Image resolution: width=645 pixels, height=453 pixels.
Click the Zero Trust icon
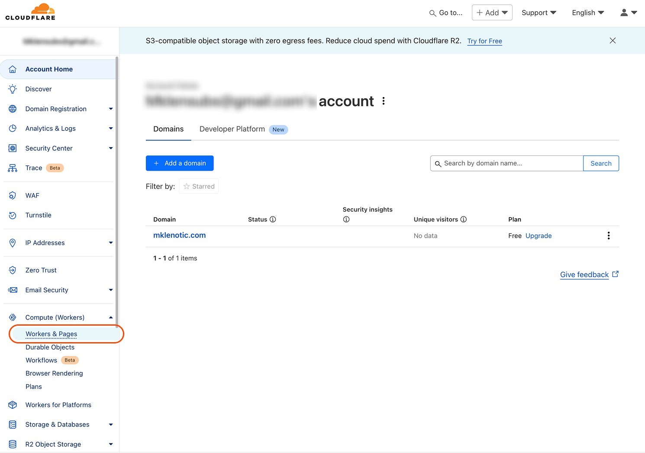coord(13,270)
